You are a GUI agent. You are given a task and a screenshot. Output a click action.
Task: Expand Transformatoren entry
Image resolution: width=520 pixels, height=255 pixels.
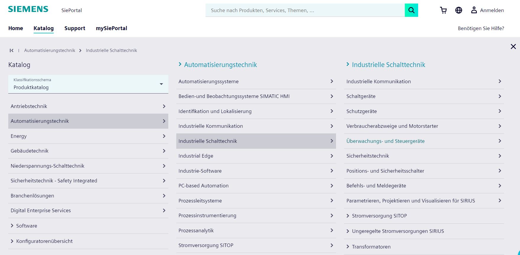(x=424, y=247)
